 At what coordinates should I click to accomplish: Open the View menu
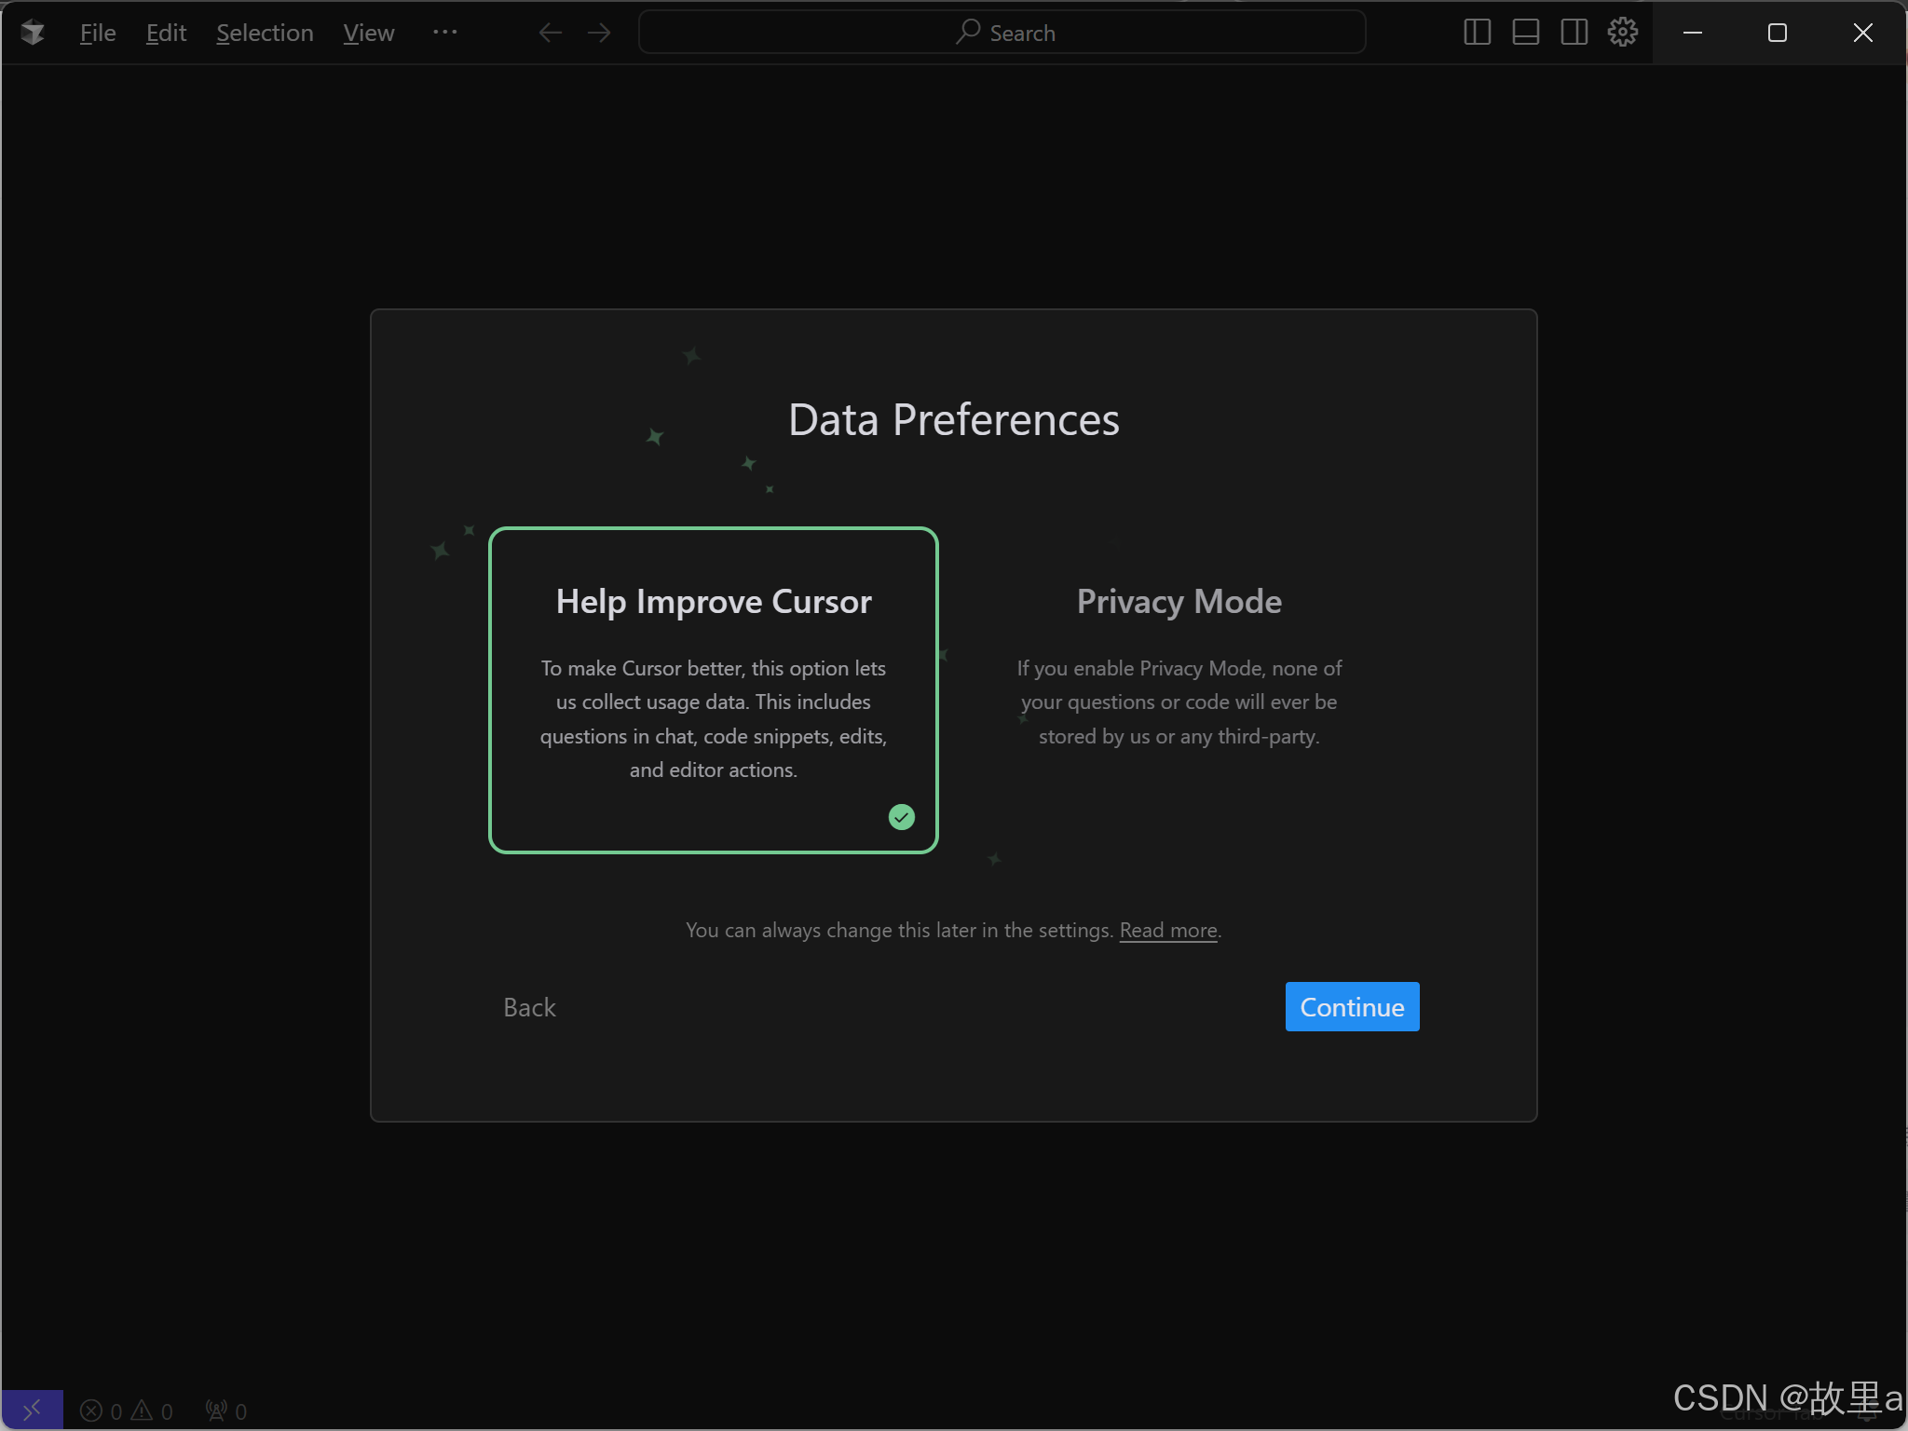[368, 33]
